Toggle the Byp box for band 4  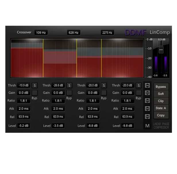138,93
